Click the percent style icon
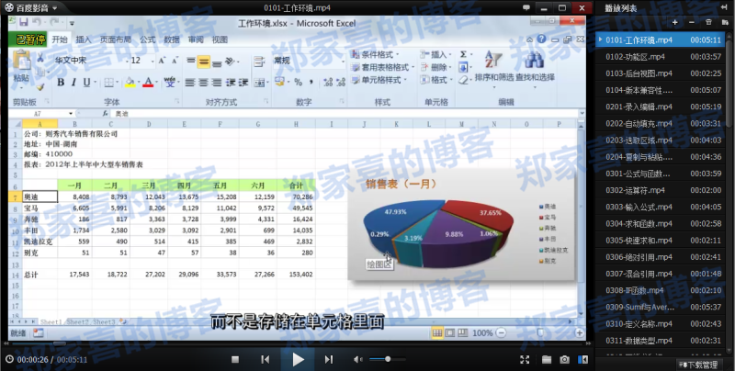 [298, 83]
